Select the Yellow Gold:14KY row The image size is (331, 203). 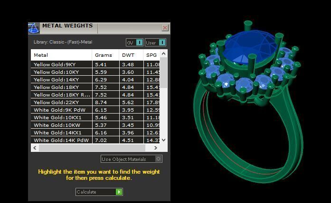pyautogui.click(x=95, y=79)
